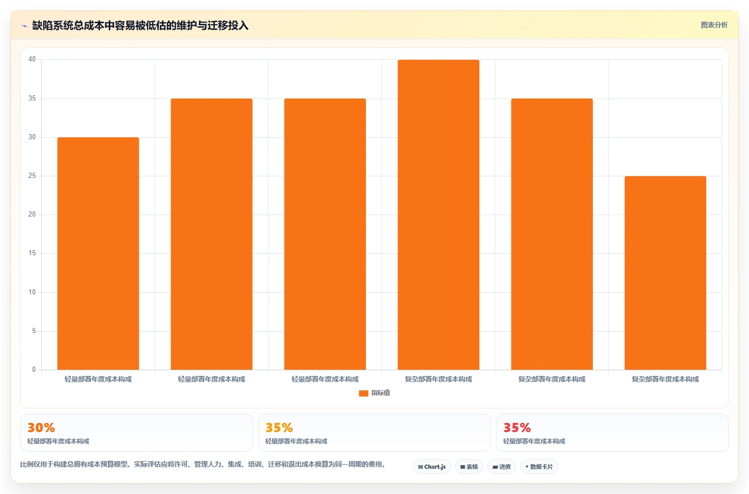This screenshot has height=494, width=749.
Task: Click the y-axis label 20
Action: (32, 215)
